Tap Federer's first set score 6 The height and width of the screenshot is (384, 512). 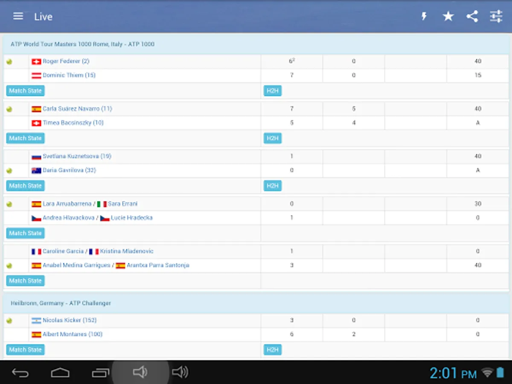coord(292,61)
